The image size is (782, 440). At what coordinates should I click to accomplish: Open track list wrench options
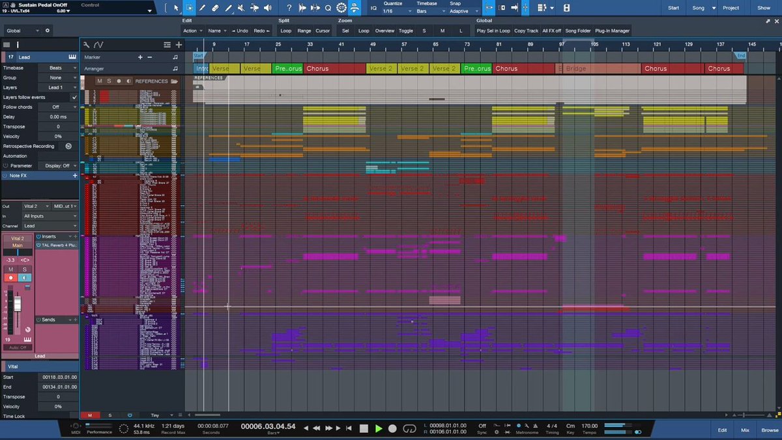87,44
